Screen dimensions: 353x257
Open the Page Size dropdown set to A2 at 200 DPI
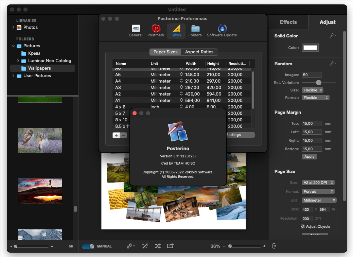[318, 183]
